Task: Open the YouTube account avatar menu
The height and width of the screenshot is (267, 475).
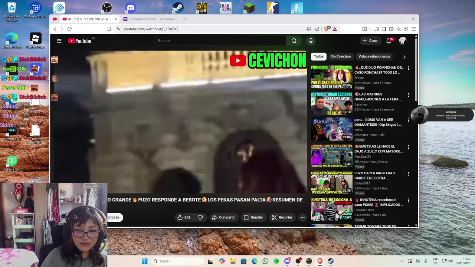Action: (403, 41)
